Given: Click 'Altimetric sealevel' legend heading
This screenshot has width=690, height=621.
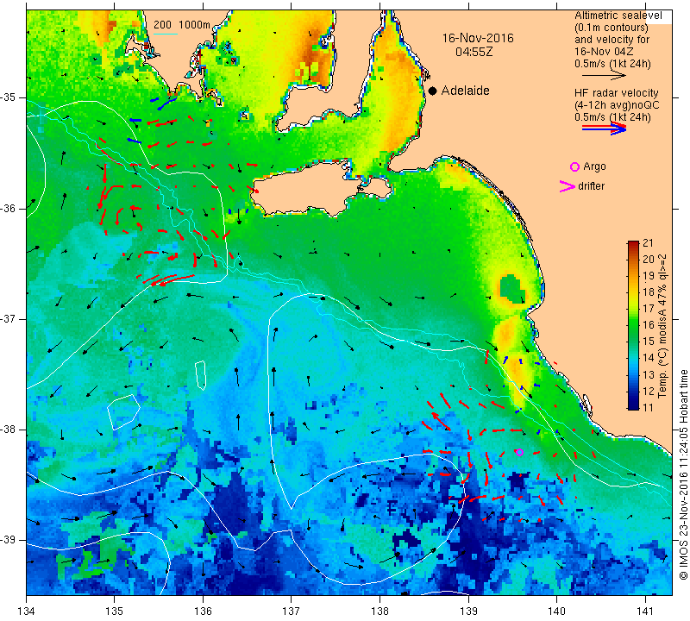Looking at the screenshot, I should [618, 16].
